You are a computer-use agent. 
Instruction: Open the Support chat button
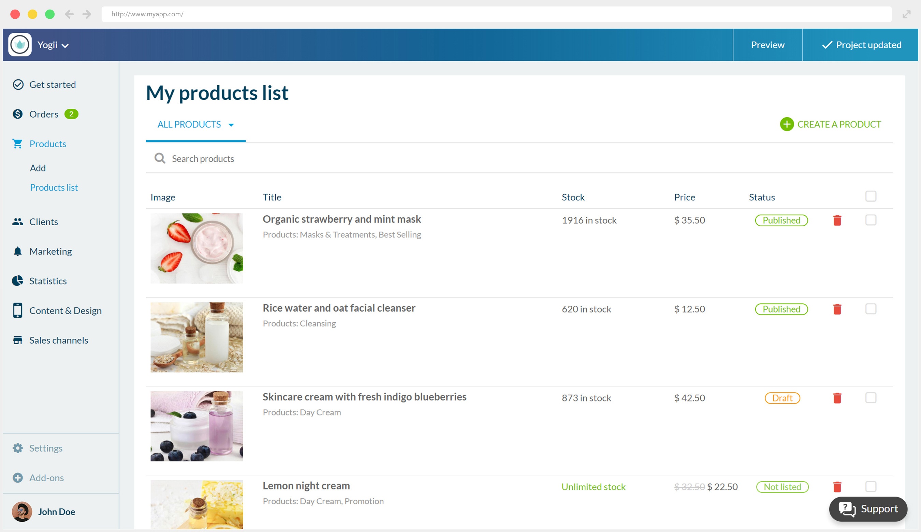868,509
